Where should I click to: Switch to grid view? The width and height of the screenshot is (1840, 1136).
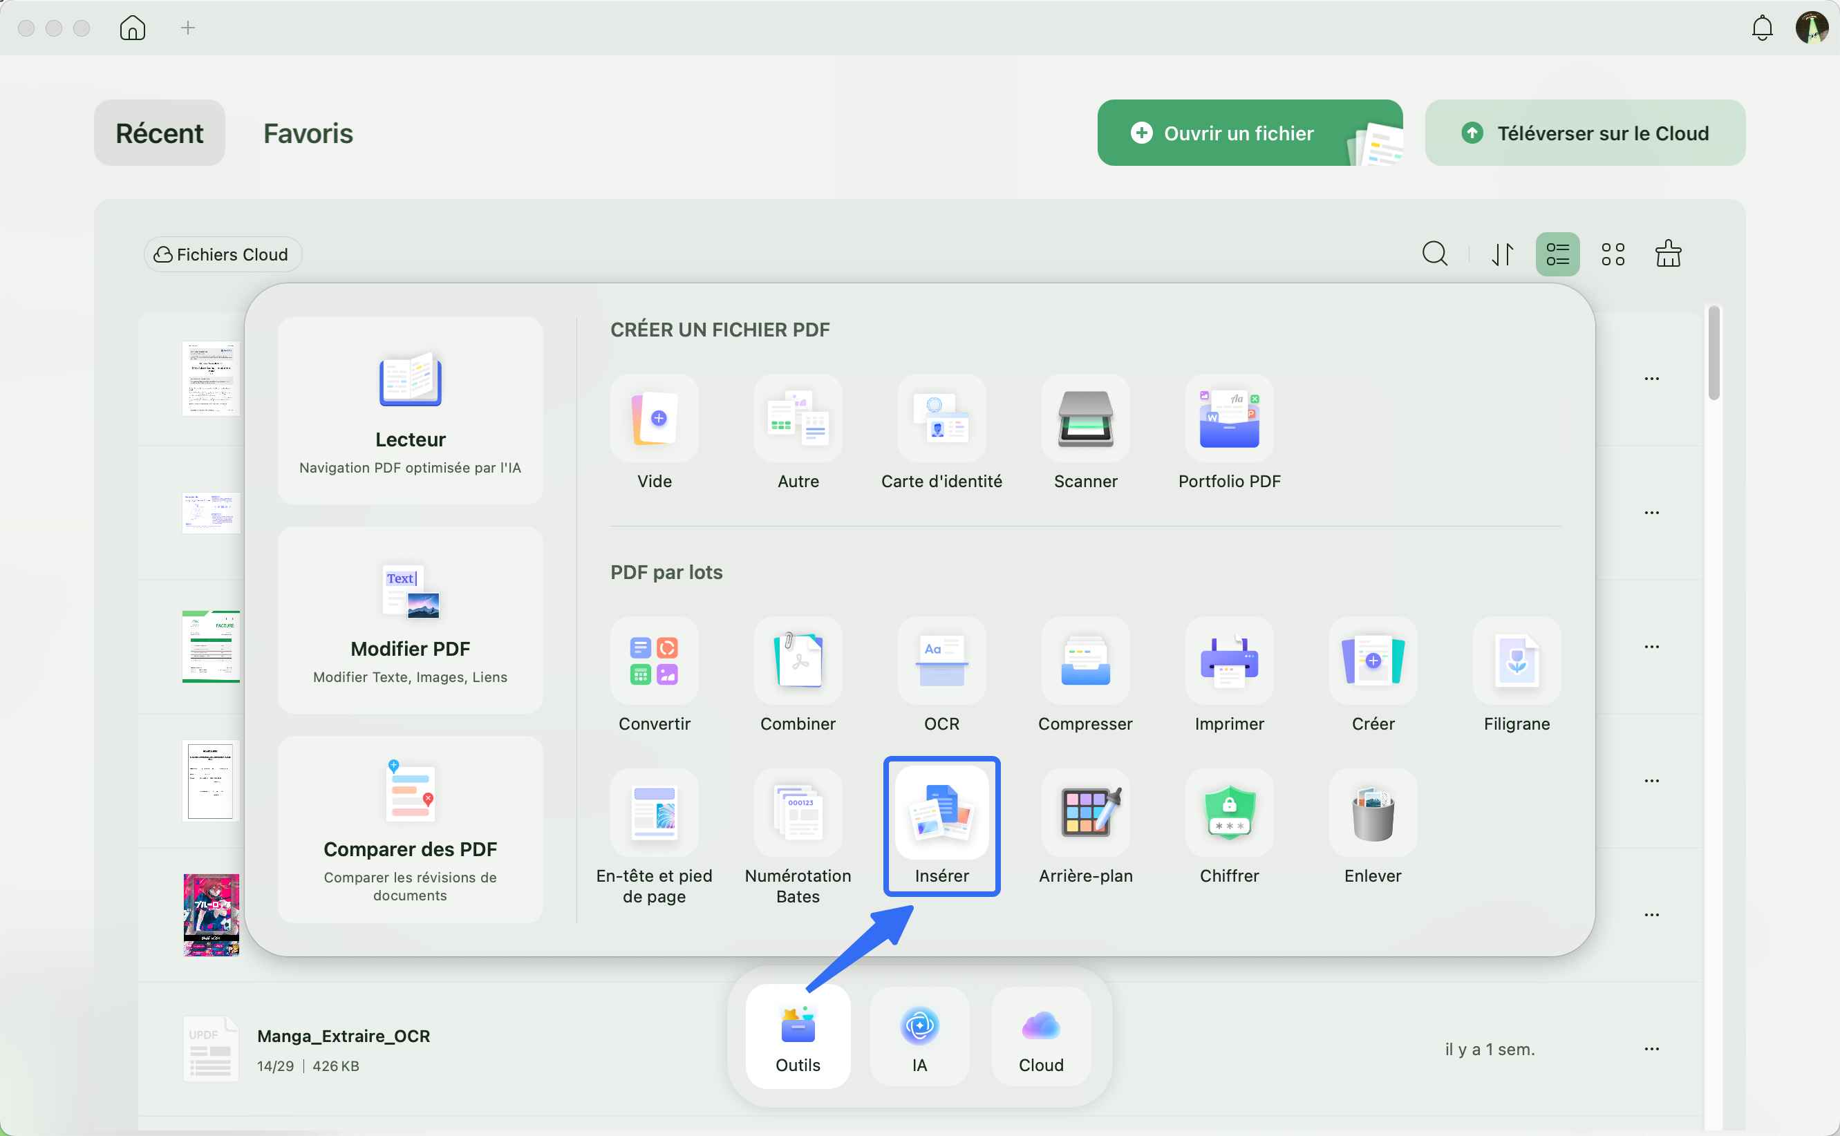point(1613,254)
